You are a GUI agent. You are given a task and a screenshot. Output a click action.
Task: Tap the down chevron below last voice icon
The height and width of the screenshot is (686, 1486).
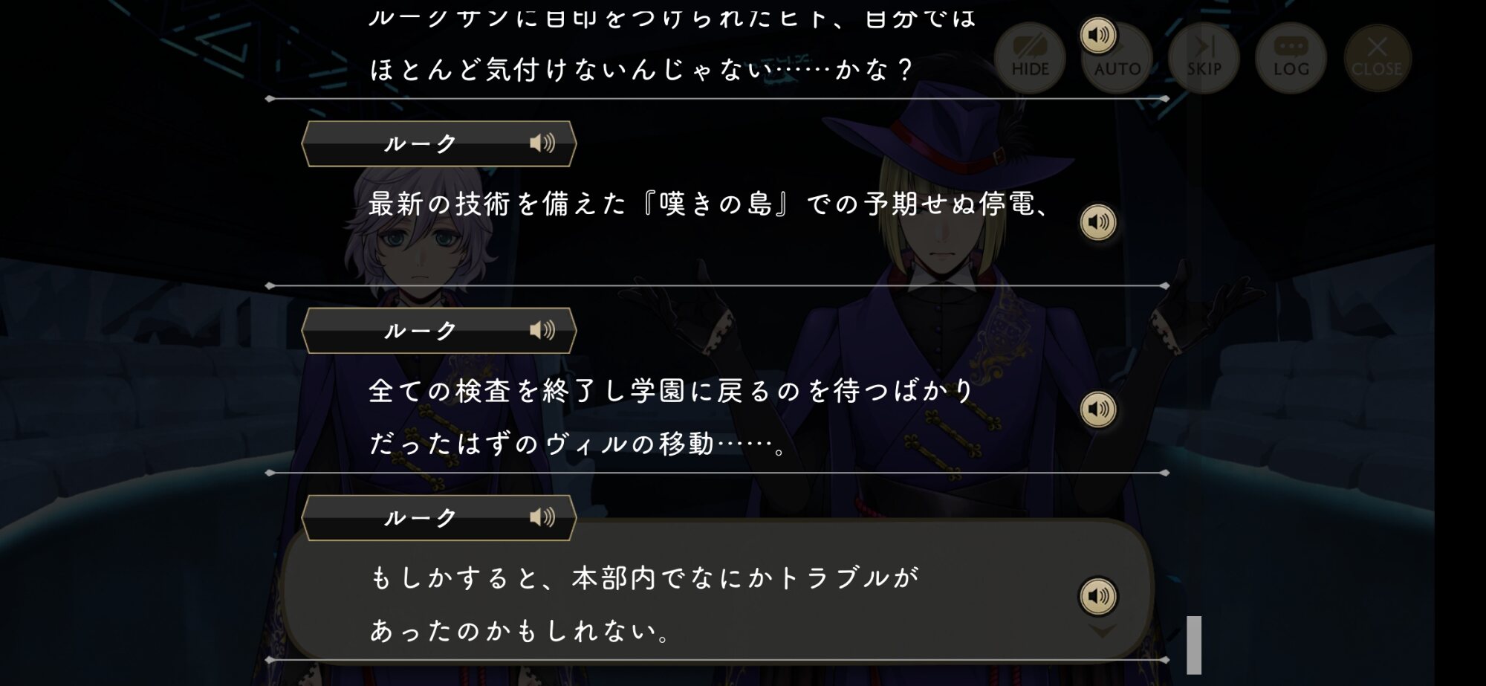coord(1102,630)
